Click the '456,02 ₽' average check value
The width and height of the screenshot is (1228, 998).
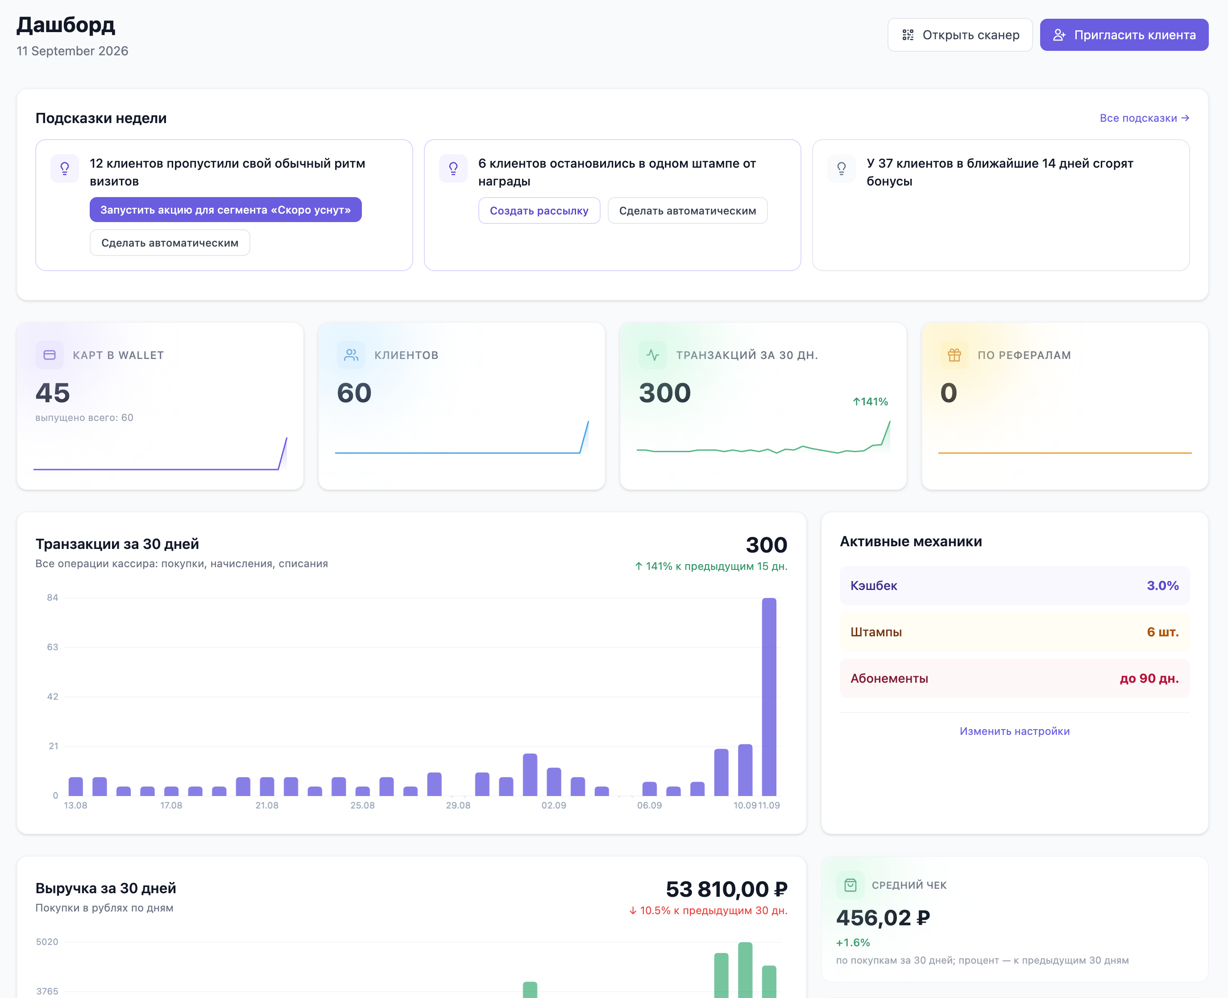click(883, 918)
